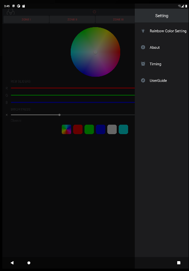Viewport: 189px width, 271px height.
Task: Pick the teal color preset swatch
Action: click(x=123, y=129)
